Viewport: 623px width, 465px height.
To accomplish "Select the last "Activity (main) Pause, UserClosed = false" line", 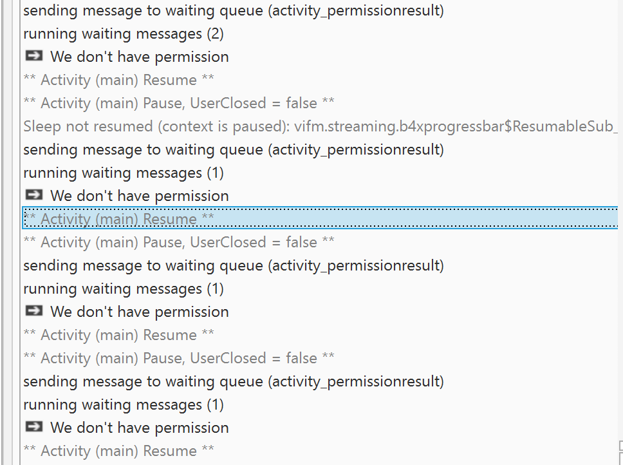I will [x=179, y=358].
